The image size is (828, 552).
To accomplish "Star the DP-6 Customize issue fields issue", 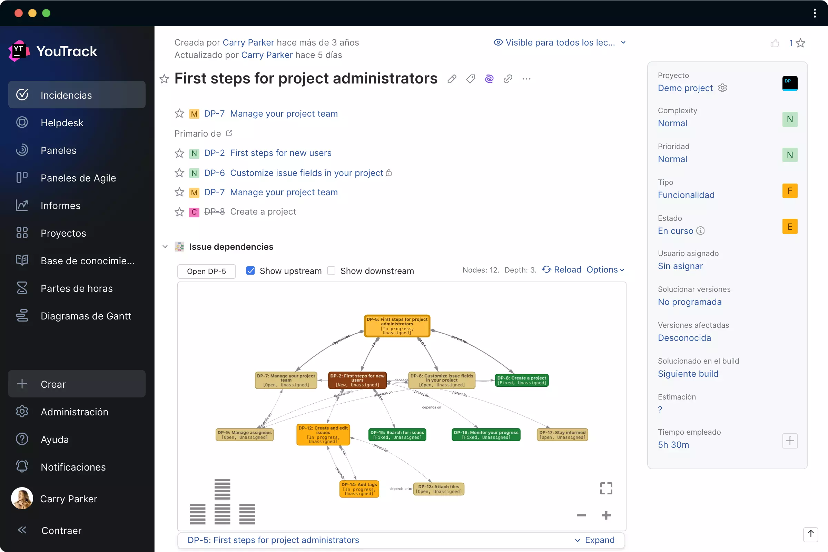I will pos(179,173).
